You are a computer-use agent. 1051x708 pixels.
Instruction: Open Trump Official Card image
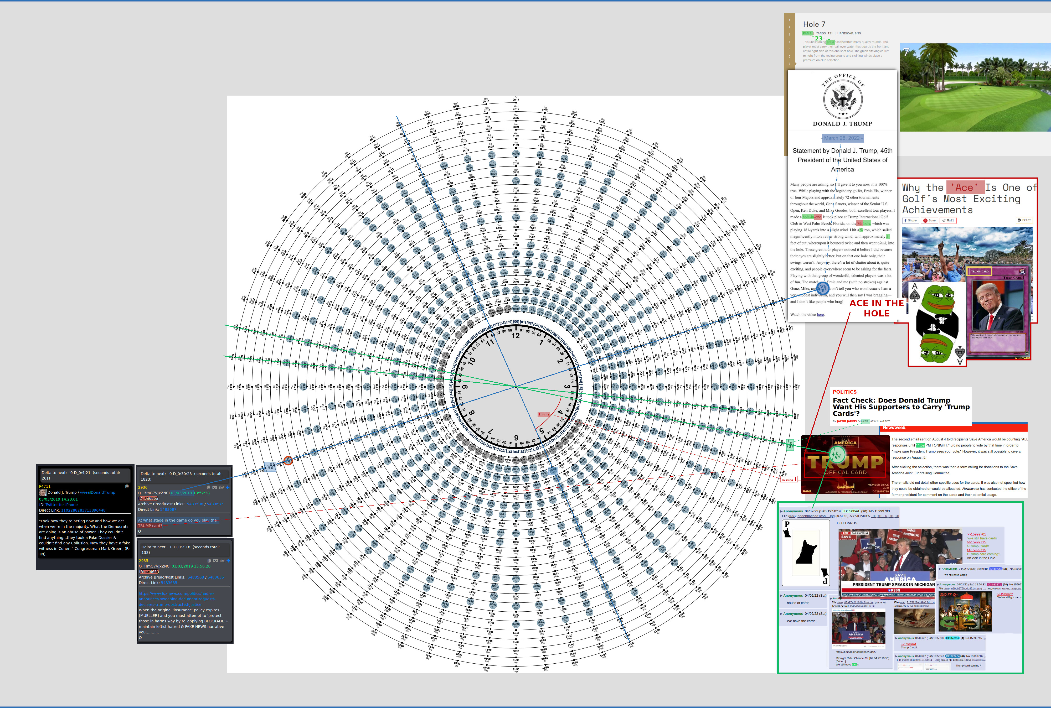[845, 465]
